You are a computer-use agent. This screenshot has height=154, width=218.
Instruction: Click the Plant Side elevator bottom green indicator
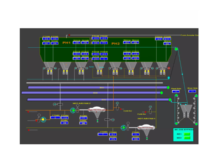[176, 123]
